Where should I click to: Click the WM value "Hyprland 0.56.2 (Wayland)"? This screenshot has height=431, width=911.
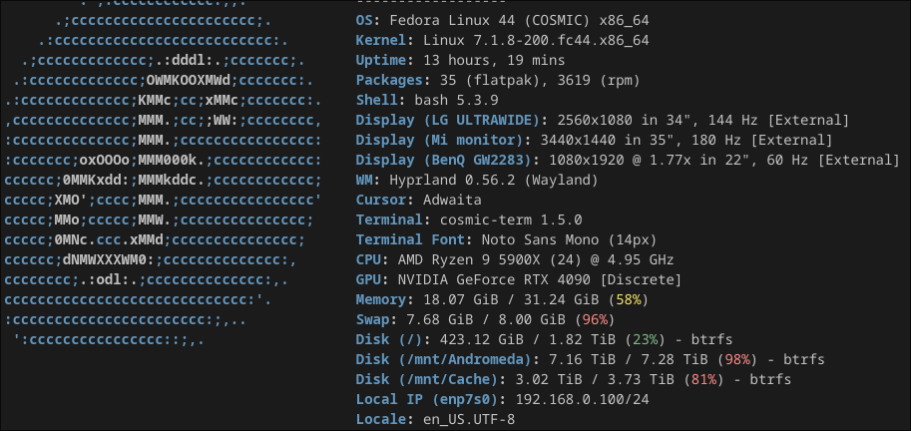coord(494,180)
